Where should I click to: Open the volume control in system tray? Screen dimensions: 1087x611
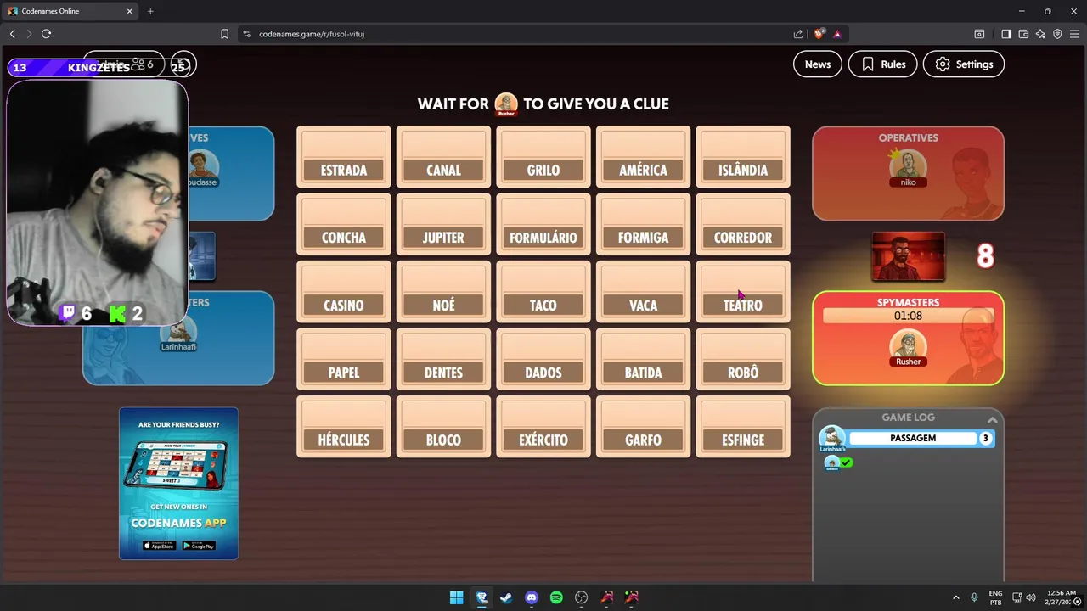[x=1031, y=597]
